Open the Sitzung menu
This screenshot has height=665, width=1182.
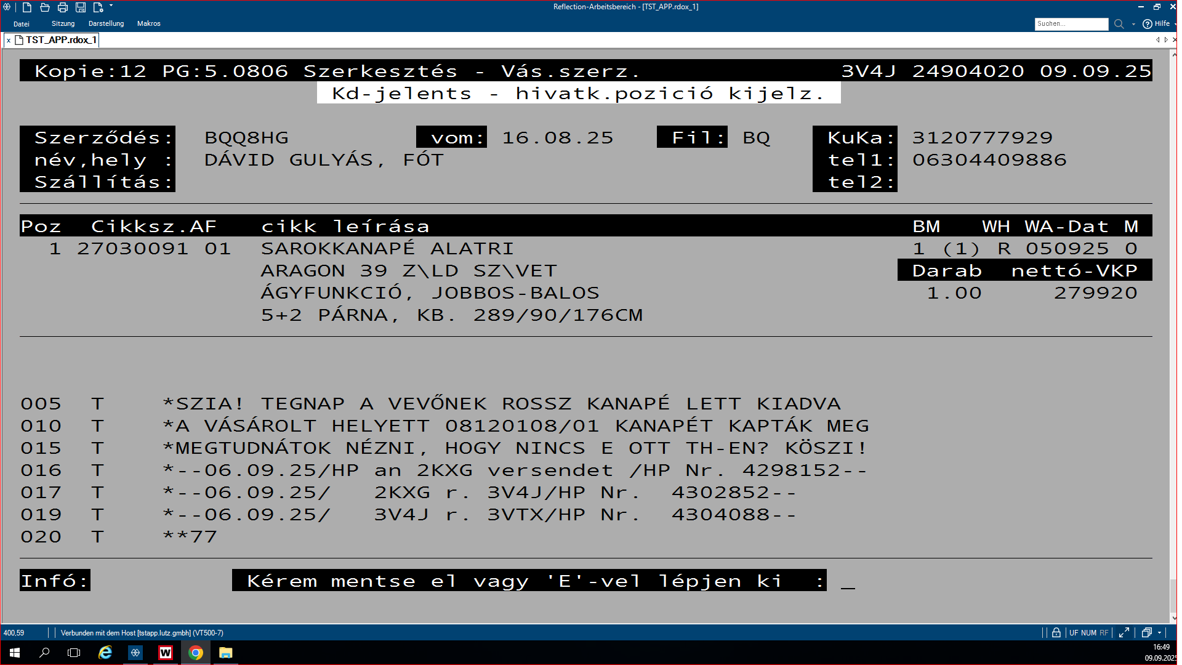tap(63, 24)
